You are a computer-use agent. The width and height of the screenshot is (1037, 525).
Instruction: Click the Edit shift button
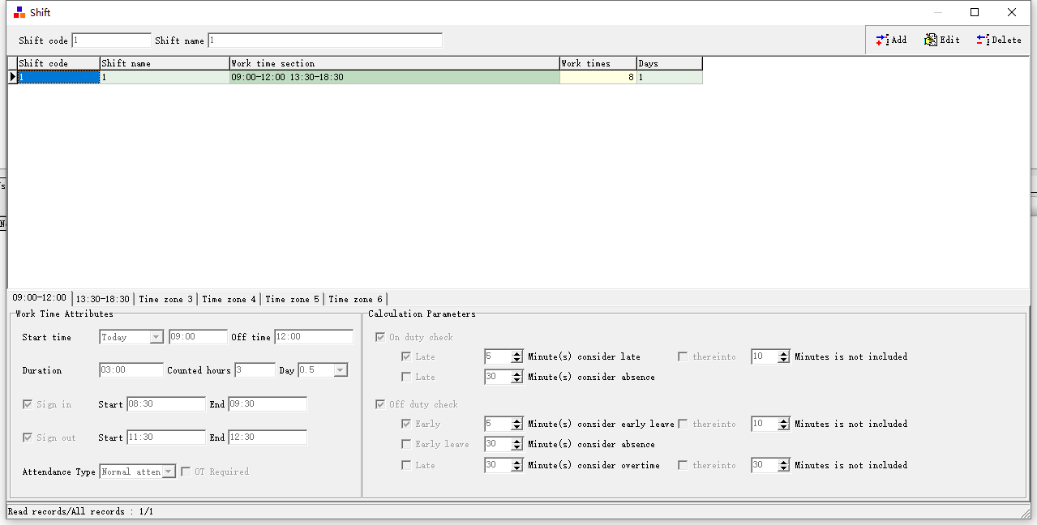(x=942, y=40)
